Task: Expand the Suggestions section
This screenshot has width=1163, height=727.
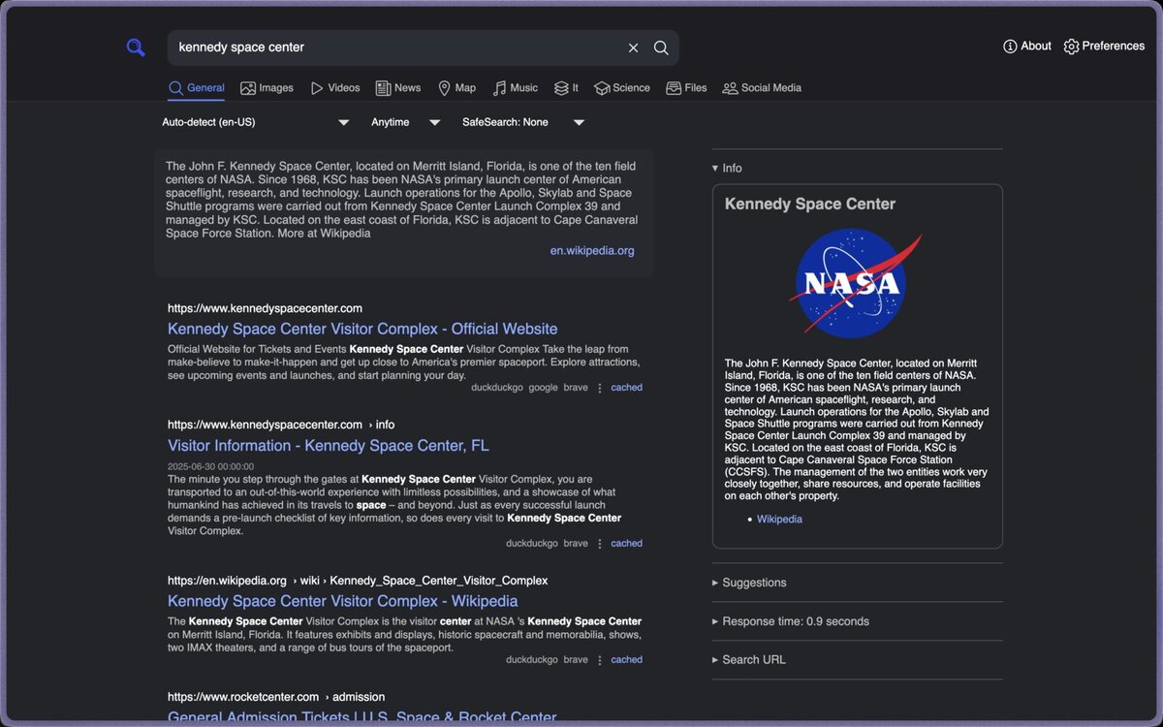Action: click(x=749, y=583)
